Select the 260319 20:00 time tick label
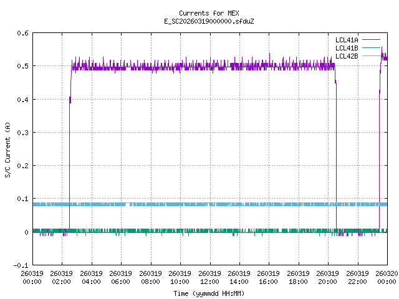 (x=327, y=277)
